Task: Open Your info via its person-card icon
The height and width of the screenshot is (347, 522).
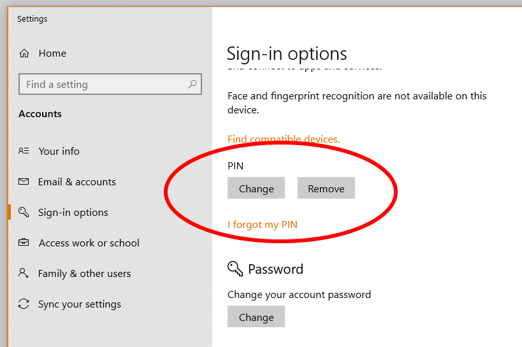Action: pyautogui.click(x=24, y=151)
